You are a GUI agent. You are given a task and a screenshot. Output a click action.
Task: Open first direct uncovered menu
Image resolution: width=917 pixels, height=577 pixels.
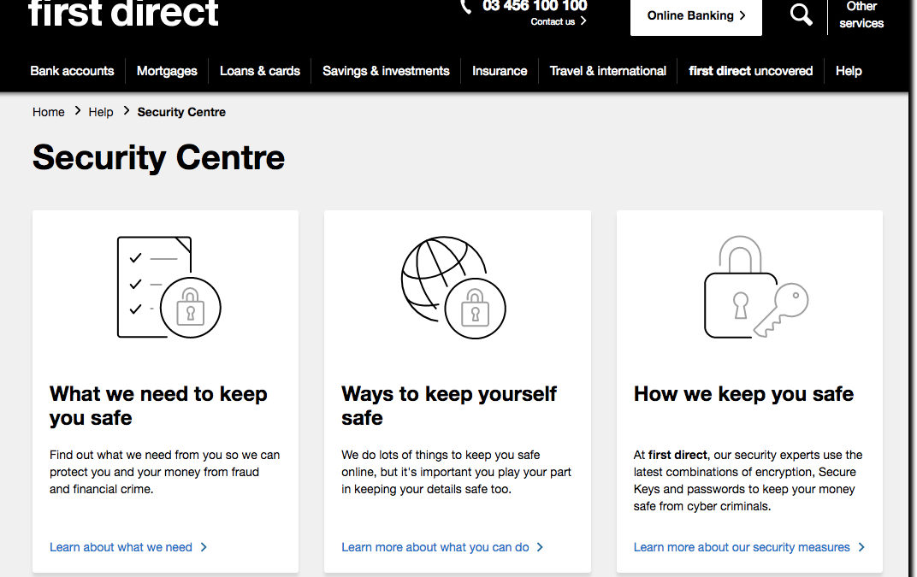tap(750, 71)
